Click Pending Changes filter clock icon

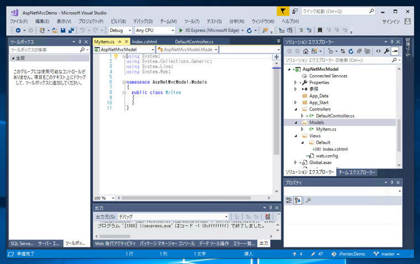click(330, 51)
